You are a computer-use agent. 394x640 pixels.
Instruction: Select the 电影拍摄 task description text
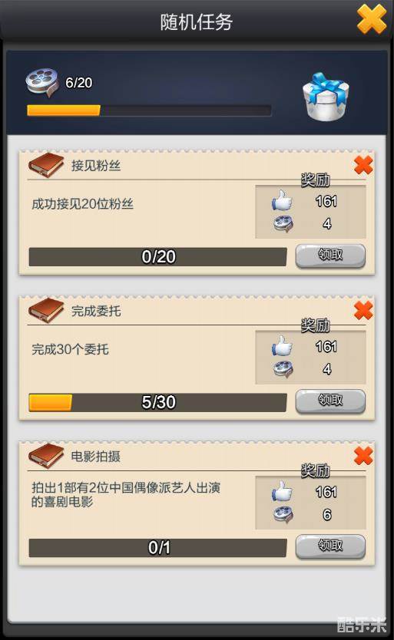tap(126, 494)
